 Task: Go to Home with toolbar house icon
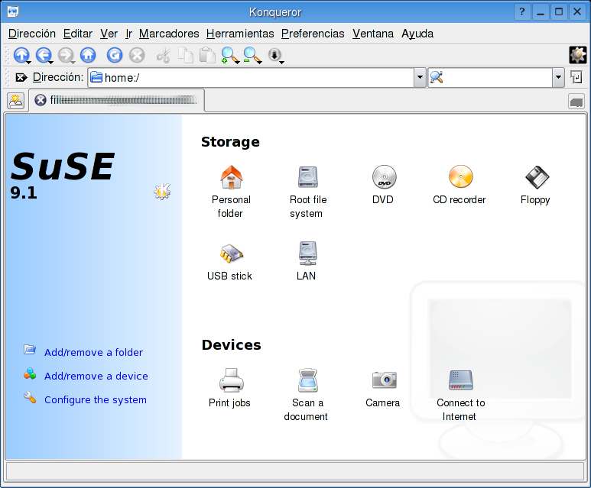pos(88,55)
